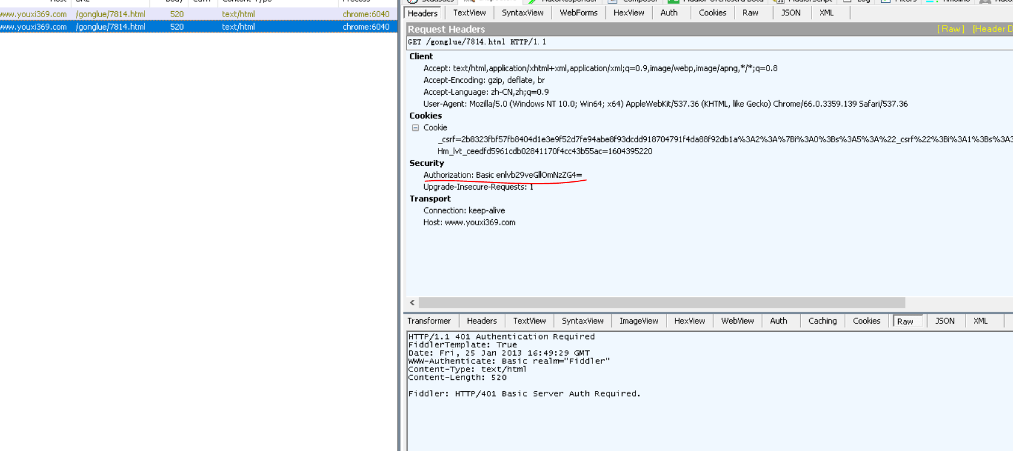Click the FiddlerTemplate: True response line
Viewport: 1013px width, 451px height.
463,345
